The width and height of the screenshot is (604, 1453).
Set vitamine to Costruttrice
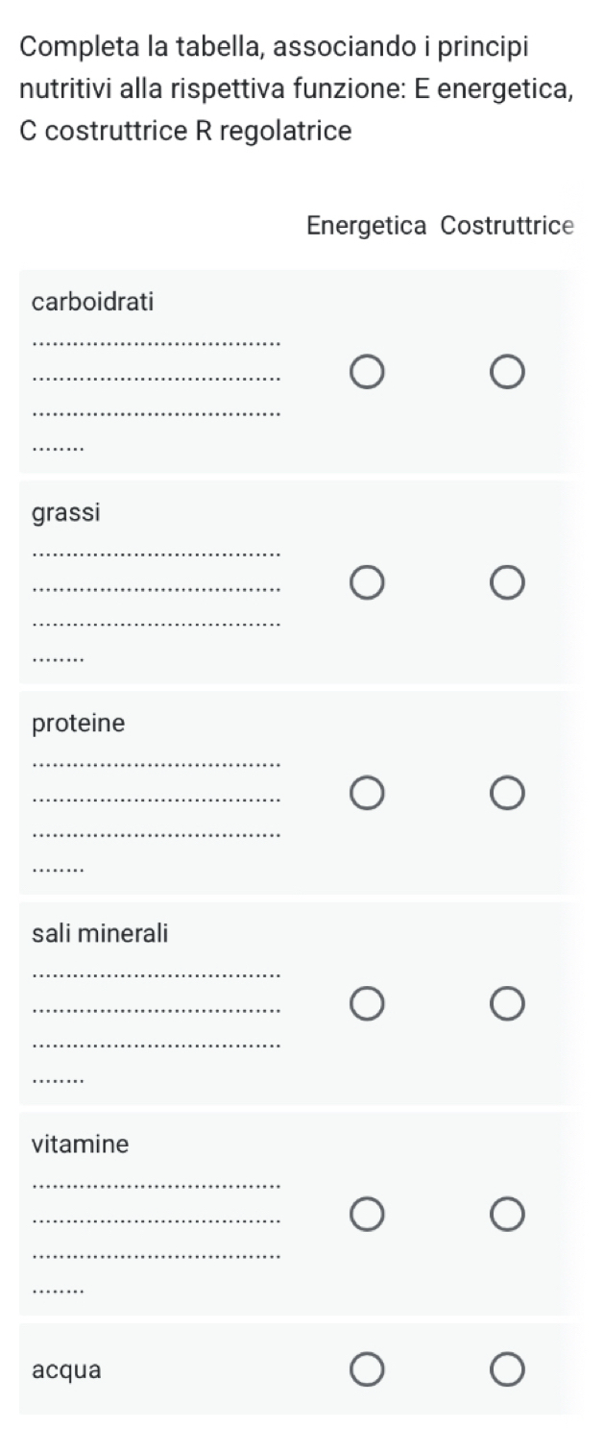(x=507, y=1215)
